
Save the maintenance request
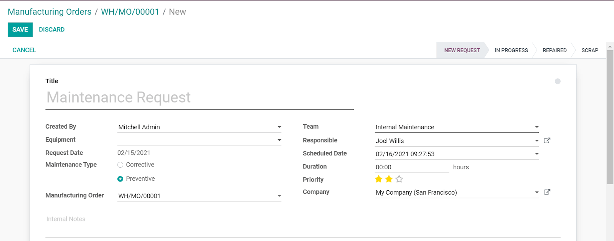click(20, 30)
